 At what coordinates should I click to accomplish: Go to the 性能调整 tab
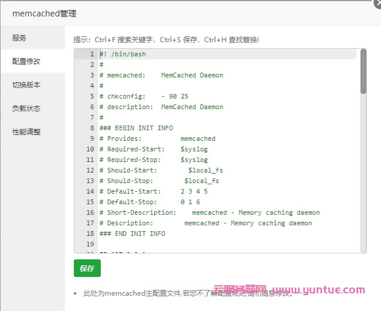click(x=26, y=132)
